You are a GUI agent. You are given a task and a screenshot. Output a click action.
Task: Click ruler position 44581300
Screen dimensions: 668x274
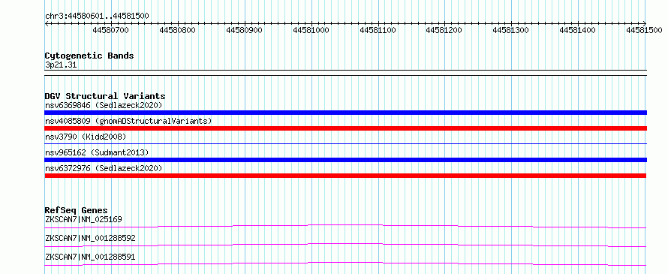pos(511,30)
